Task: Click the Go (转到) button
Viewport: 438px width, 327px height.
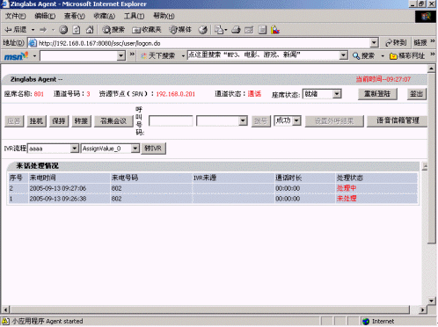Action: click(396, 43)
